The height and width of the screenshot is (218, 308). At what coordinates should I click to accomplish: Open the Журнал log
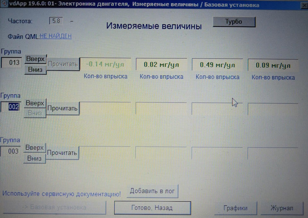(282, 208)
